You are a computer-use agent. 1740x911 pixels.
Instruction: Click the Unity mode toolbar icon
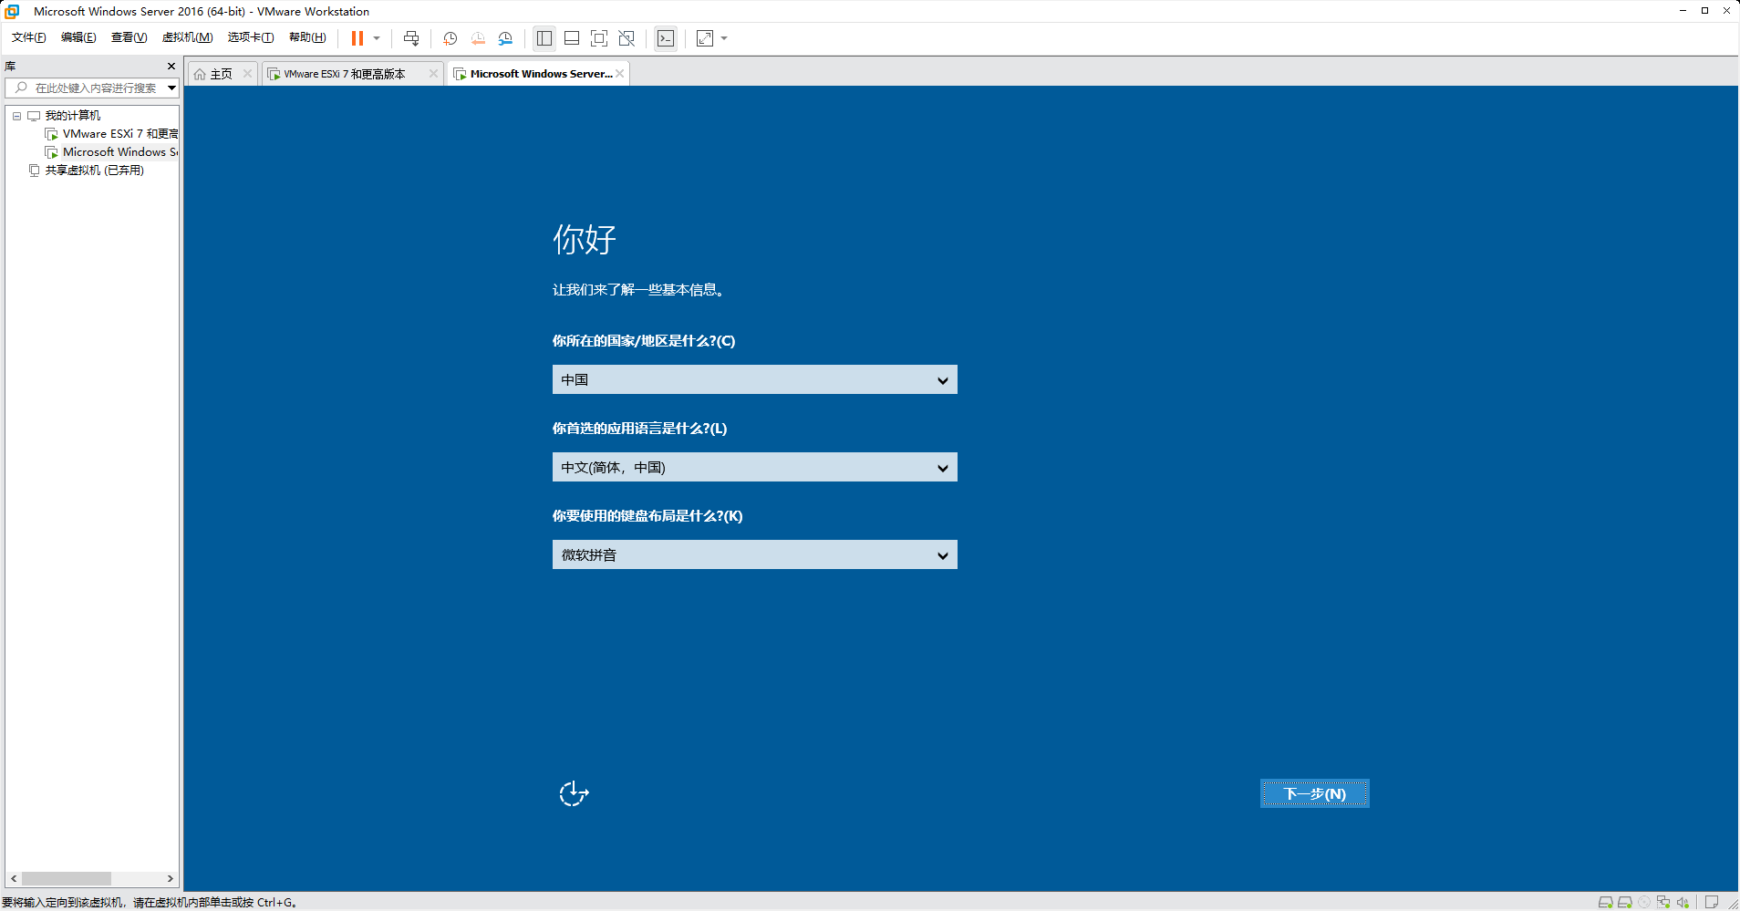pyautogui.click(x=627, y=38)
